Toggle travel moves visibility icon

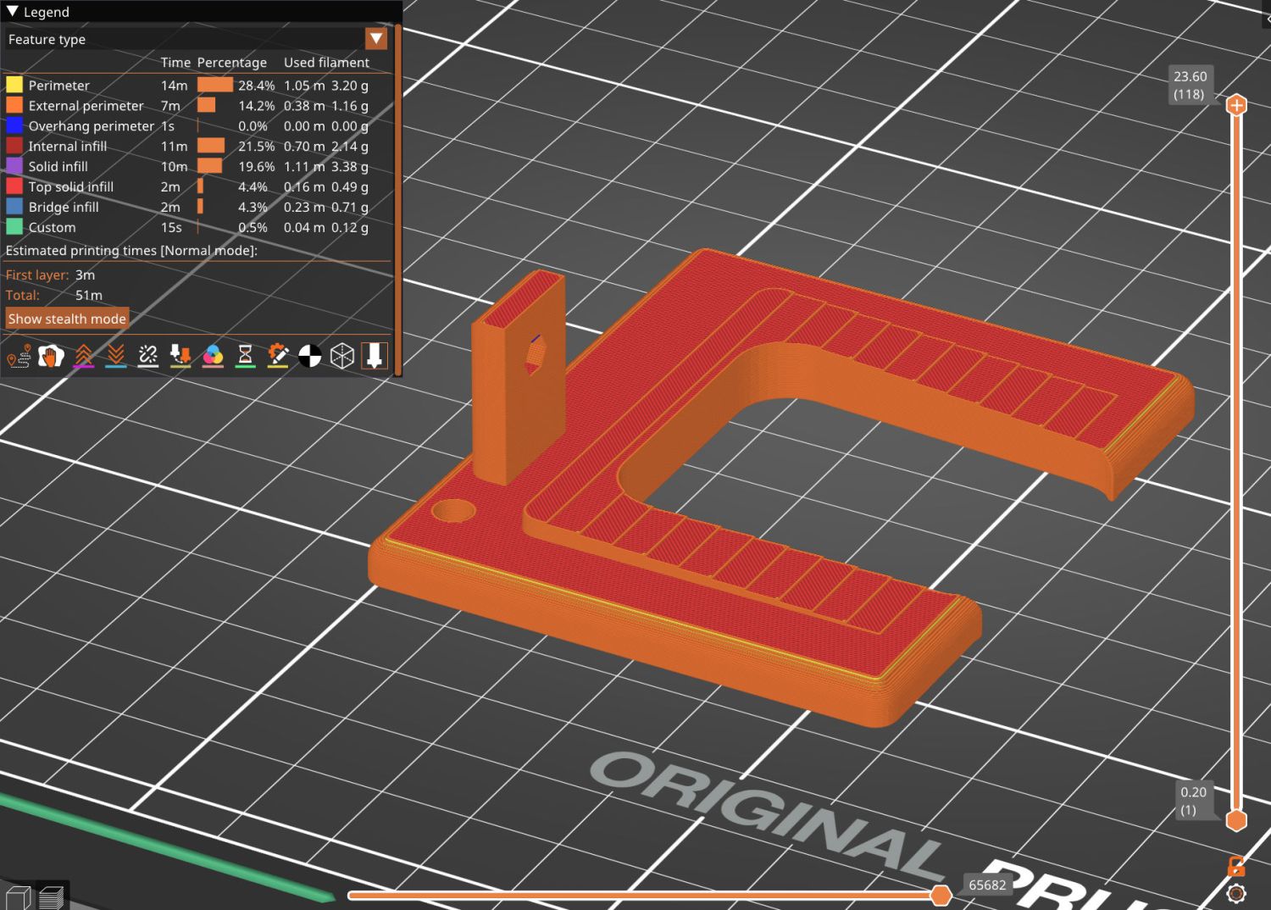click(x=19, y=356)
